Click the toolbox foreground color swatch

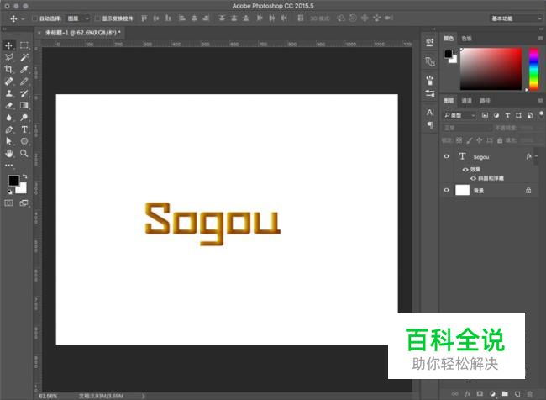pyautogui.click(x=13, y=180)
